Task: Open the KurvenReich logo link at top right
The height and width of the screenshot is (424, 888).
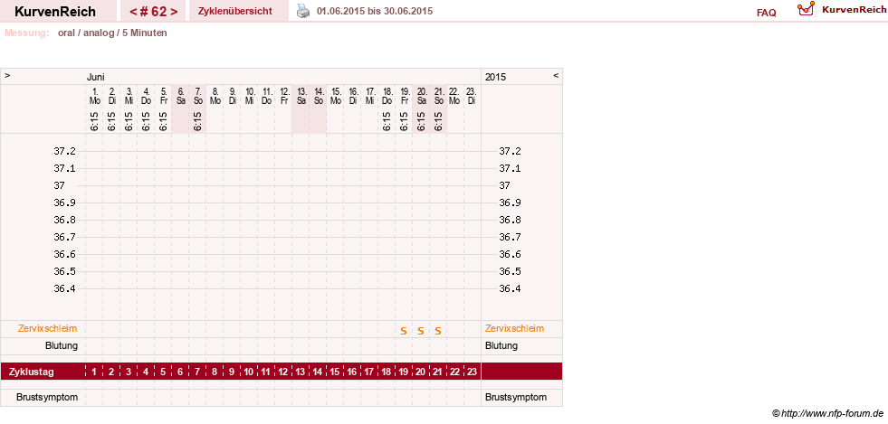Action: [840, 10]
